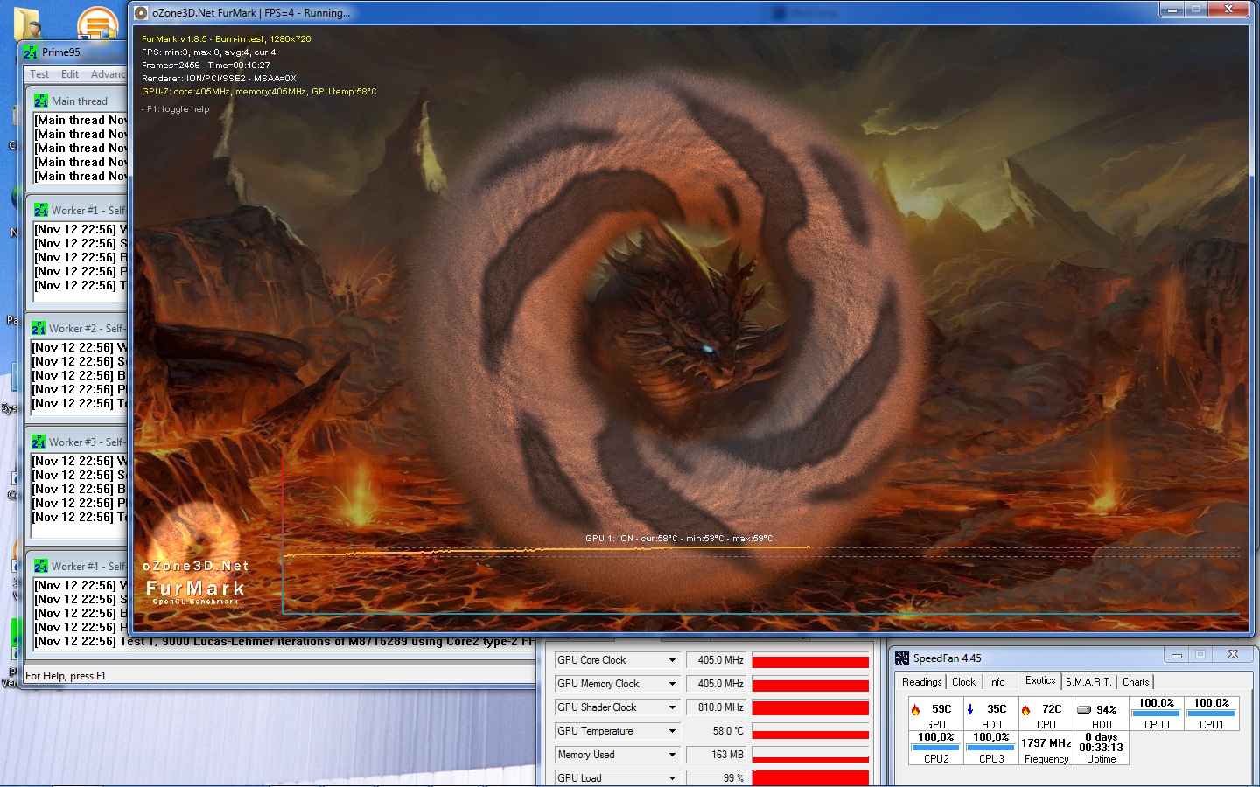The height and width of the screenshot is (787, 1260).
Task: Open the GPU Load sensor dropdown
Action: point(672,778)
